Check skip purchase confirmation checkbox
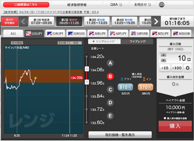 coord(165,118)
